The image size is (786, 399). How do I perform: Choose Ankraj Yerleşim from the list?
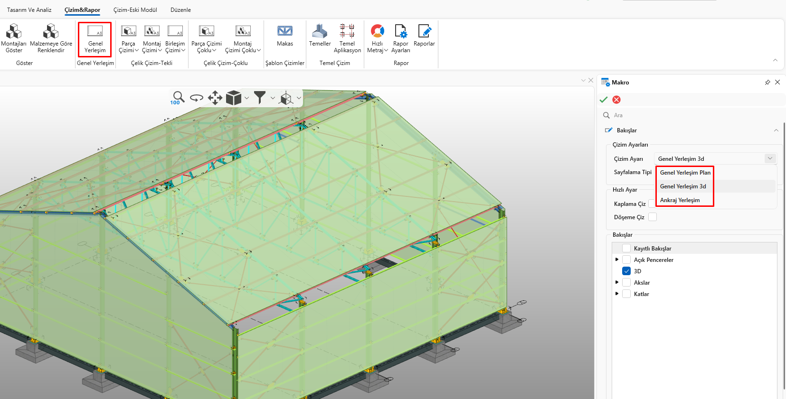tap(680, 200)
